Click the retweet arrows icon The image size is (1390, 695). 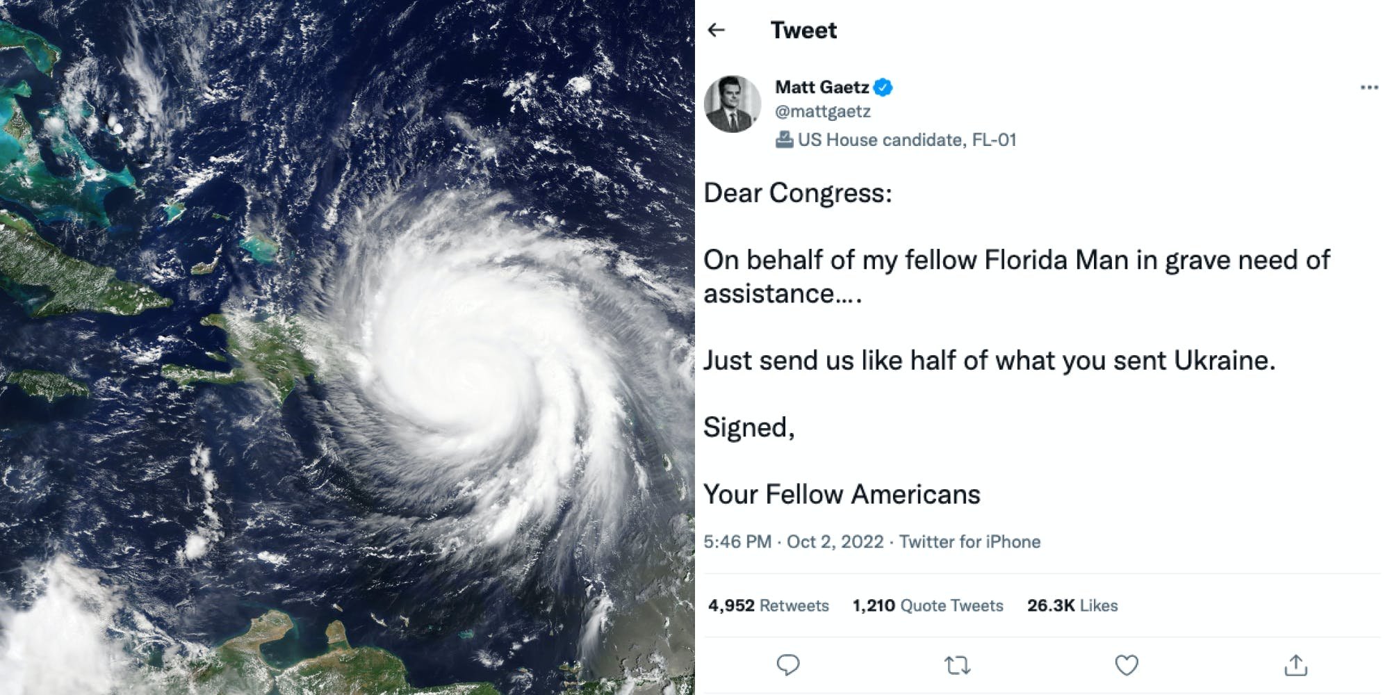pyautogui.click(x=958, y=665)
